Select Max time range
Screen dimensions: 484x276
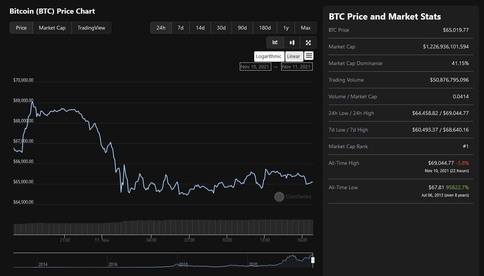tap(306, 28)
